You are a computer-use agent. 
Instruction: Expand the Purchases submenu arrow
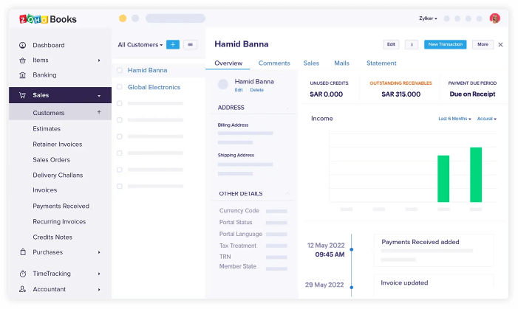pos(99,252)
